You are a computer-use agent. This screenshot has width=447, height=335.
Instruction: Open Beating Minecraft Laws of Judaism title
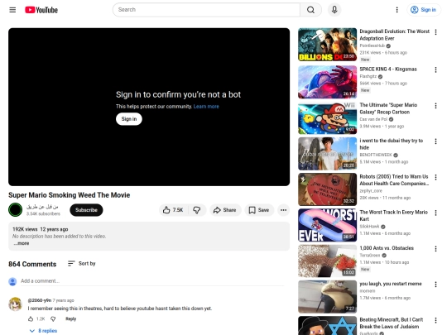[392, 323]
